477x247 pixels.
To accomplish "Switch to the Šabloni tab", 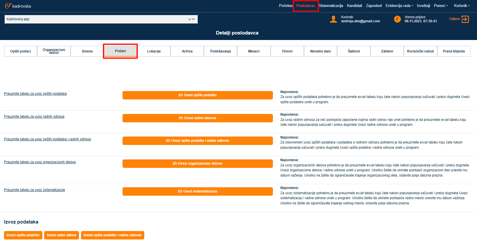I will [354, 51].
